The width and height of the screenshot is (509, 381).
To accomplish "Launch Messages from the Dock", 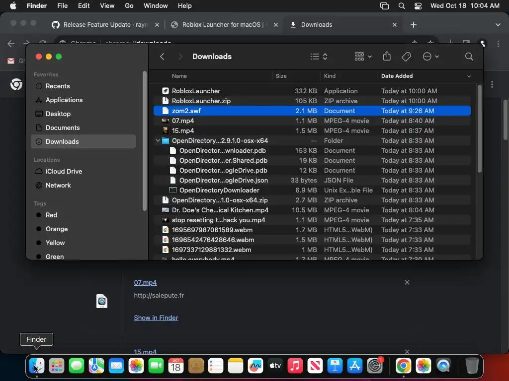I will (x=77, y=366).
